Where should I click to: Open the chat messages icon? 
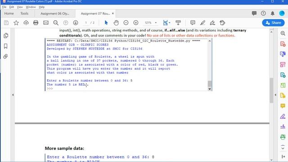click(x=254, y=13)
